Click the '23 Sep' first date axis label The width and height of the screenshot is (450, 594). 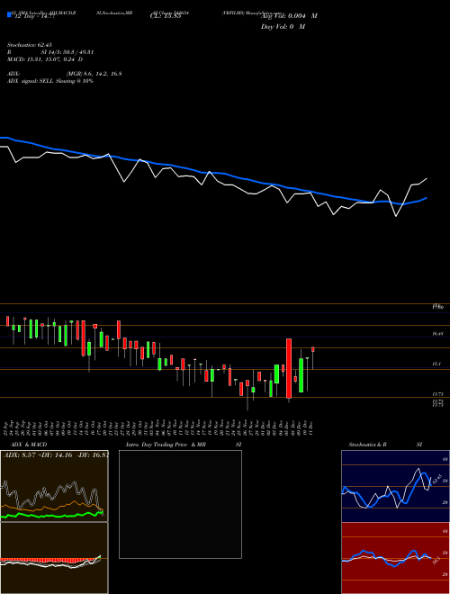click(7, 427)
